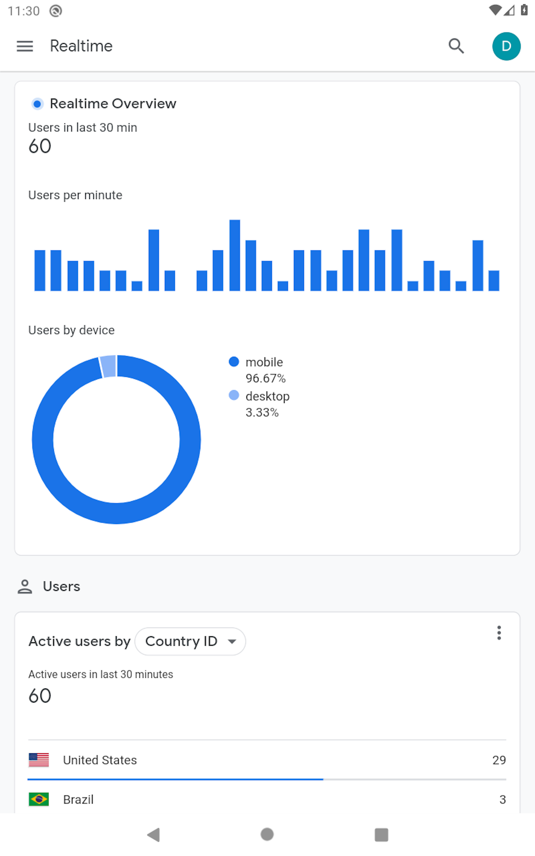Image resolution: width=535 pixels, height=856 pixels.
Task: Tap the United States progress bar
Action: tap(267, 779)
